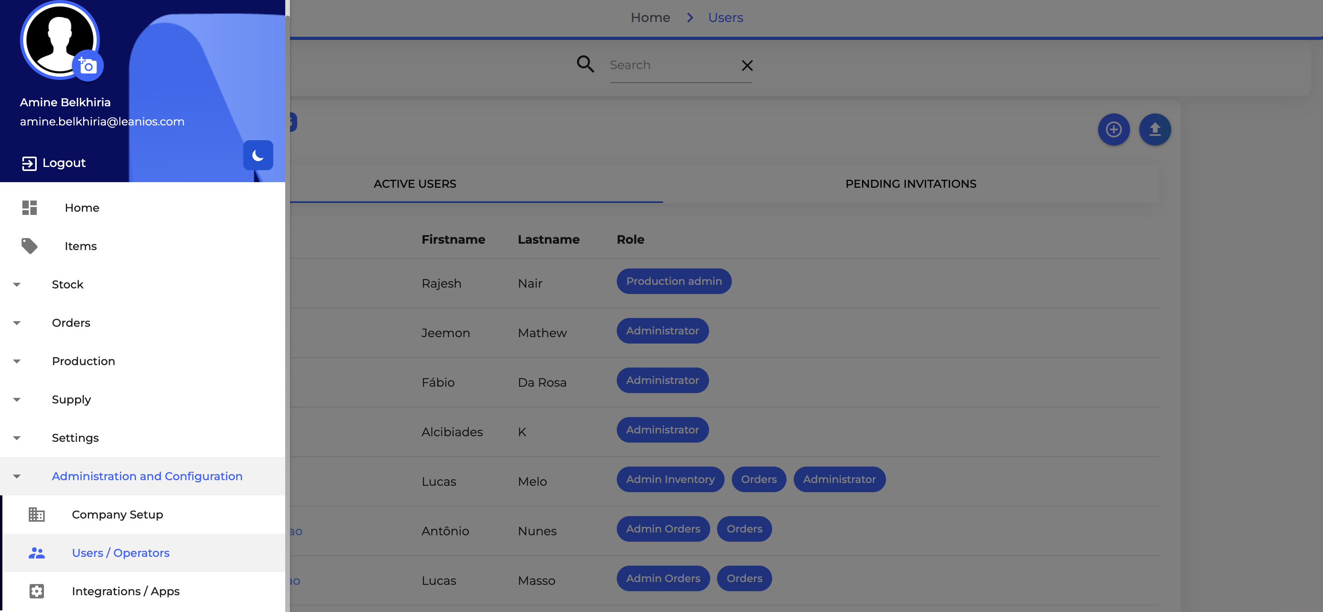The image size is (1323, 612).
Task: Collapse Administration and Configuration
Action: [18, 476]
